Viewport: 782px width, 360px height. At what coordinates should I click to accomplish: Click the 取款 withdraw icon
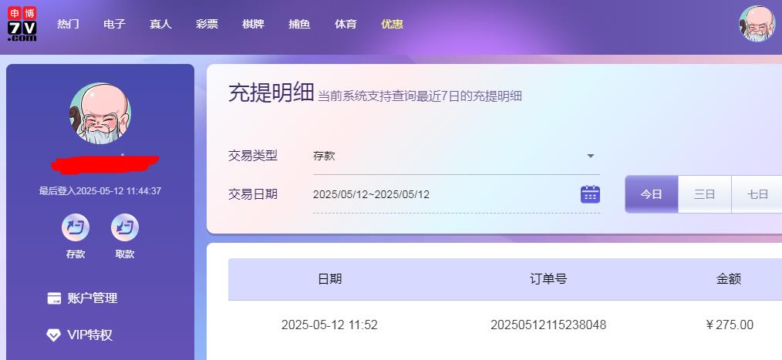tap(125, 227)
